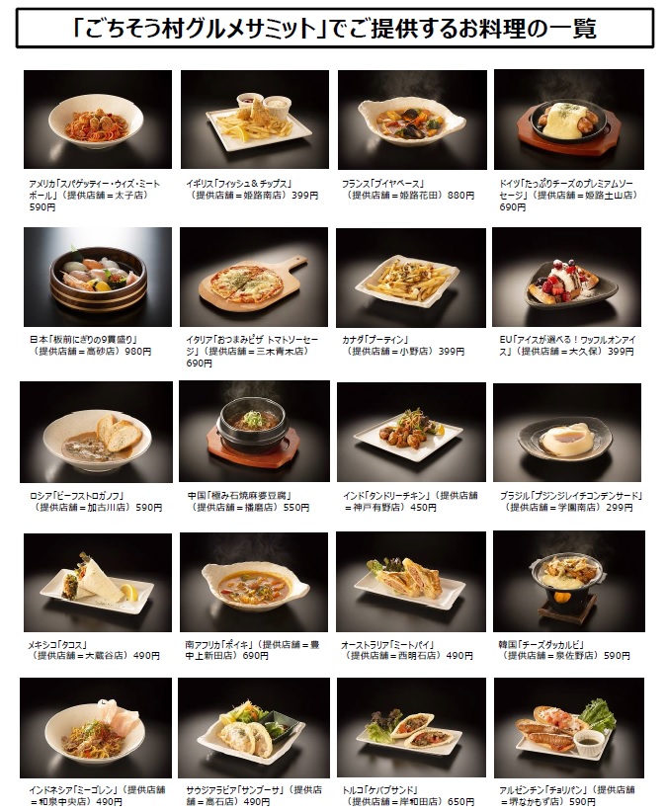Image resolution: width=666 pixels, height=812 pixels.
Task: Click the kebab sandwich photo
Action: tap(411, 728)
